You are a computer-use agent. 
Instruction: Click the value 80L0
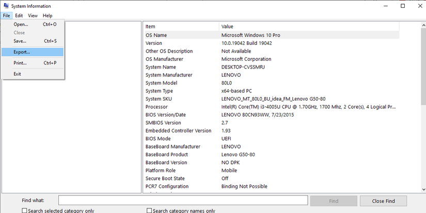227,83
